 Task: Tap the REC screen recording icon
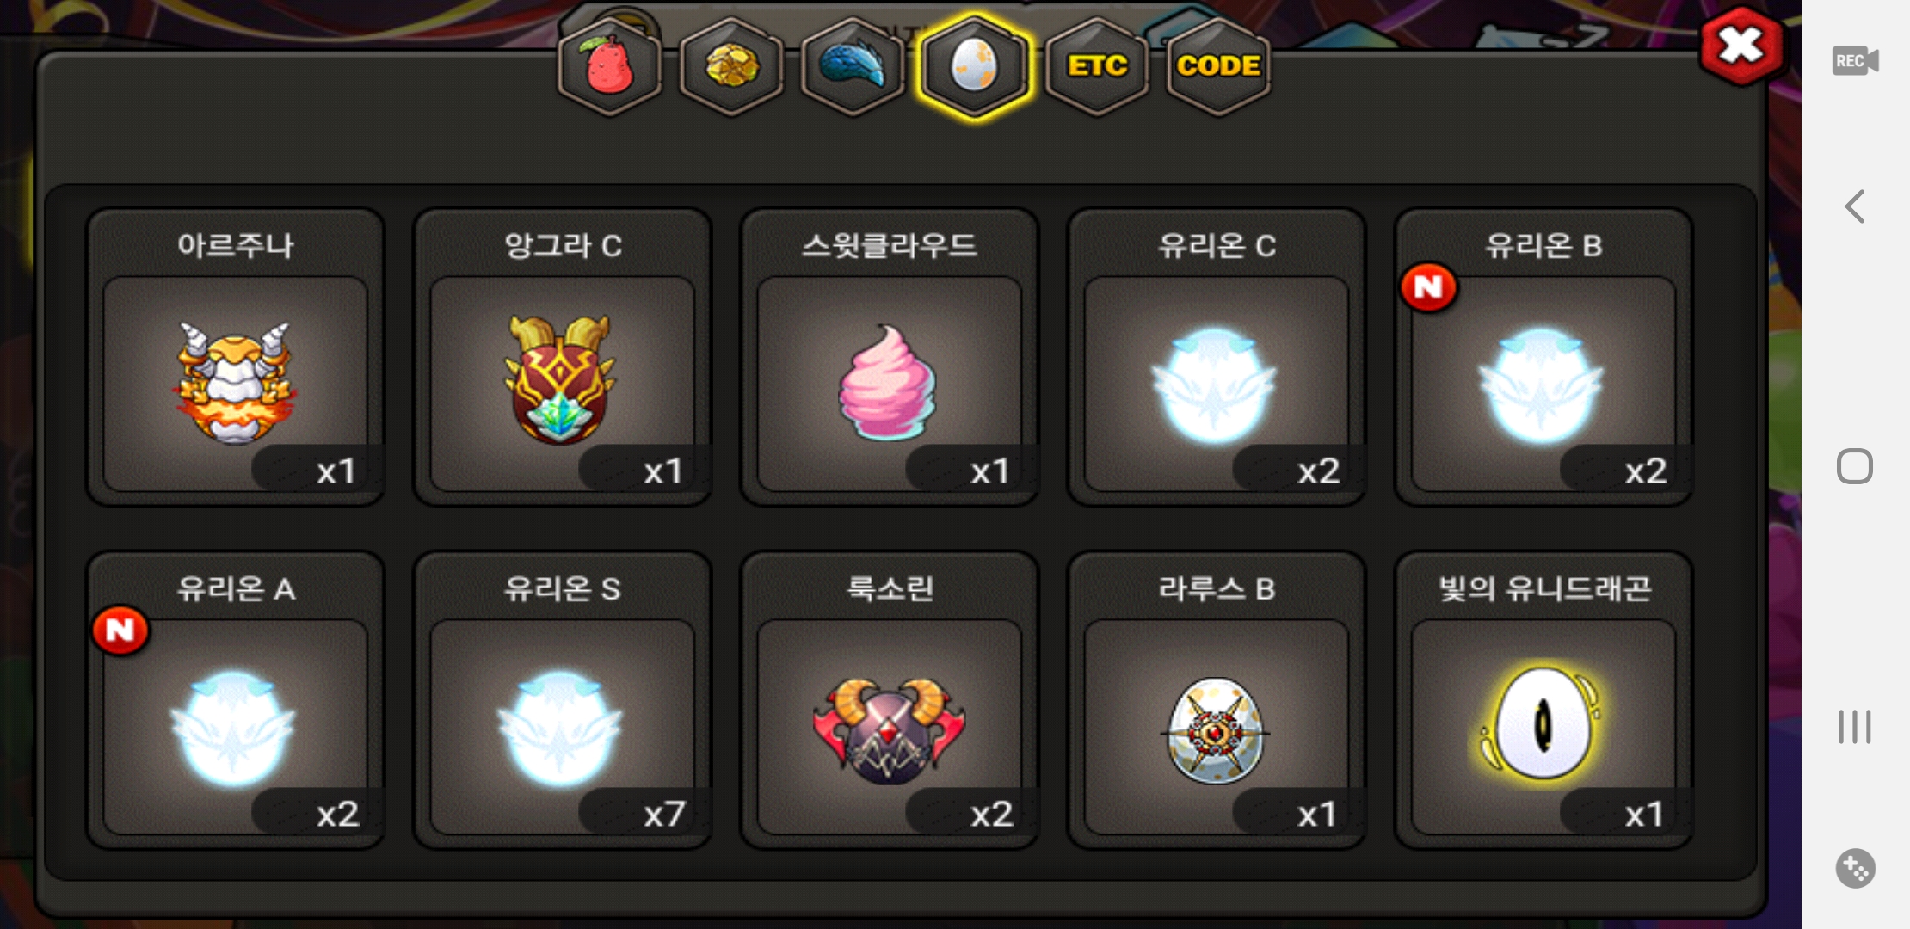[x=1855, y=61]
